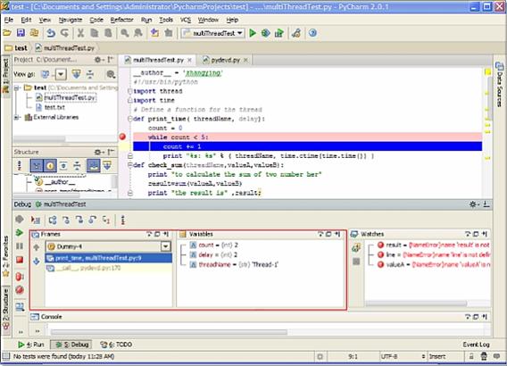Click the Debug bug icon in the toolbar
This screenshot has width=507, height=366.
coord(266,33)
